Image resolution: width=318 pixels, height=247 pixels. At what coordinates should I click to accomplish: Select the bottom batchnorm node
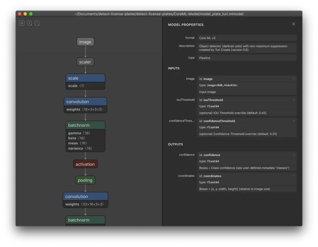(x=85, y=220)
